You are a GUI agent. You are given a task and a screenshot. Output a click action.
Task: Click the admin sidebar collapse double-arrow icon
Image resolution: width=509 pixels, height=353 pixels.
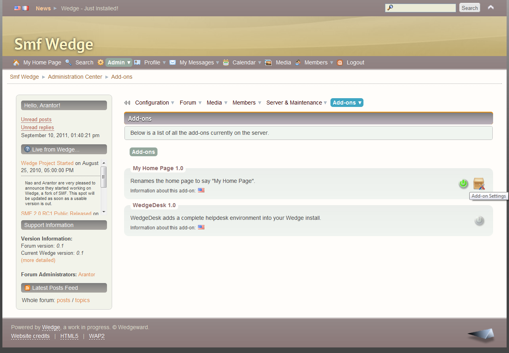(x=127, y=103)
